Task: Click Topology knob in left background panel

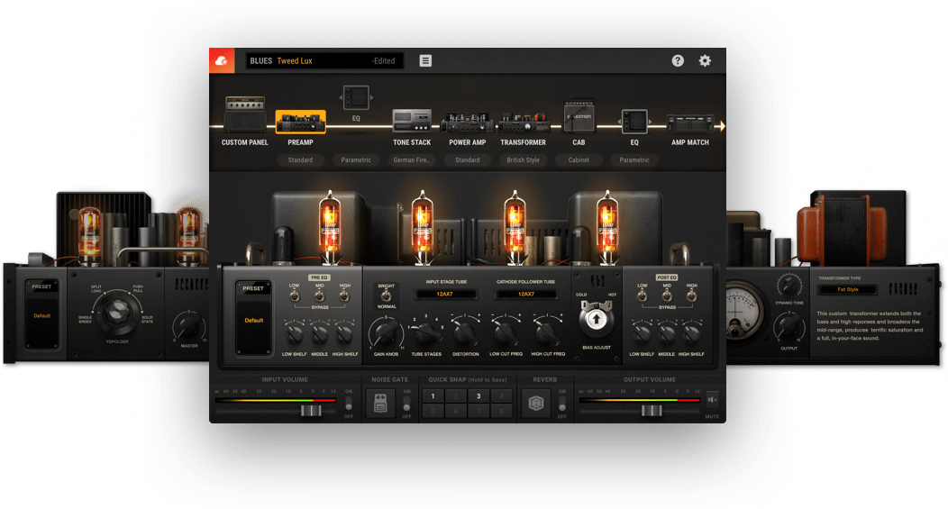Action: 116,312
